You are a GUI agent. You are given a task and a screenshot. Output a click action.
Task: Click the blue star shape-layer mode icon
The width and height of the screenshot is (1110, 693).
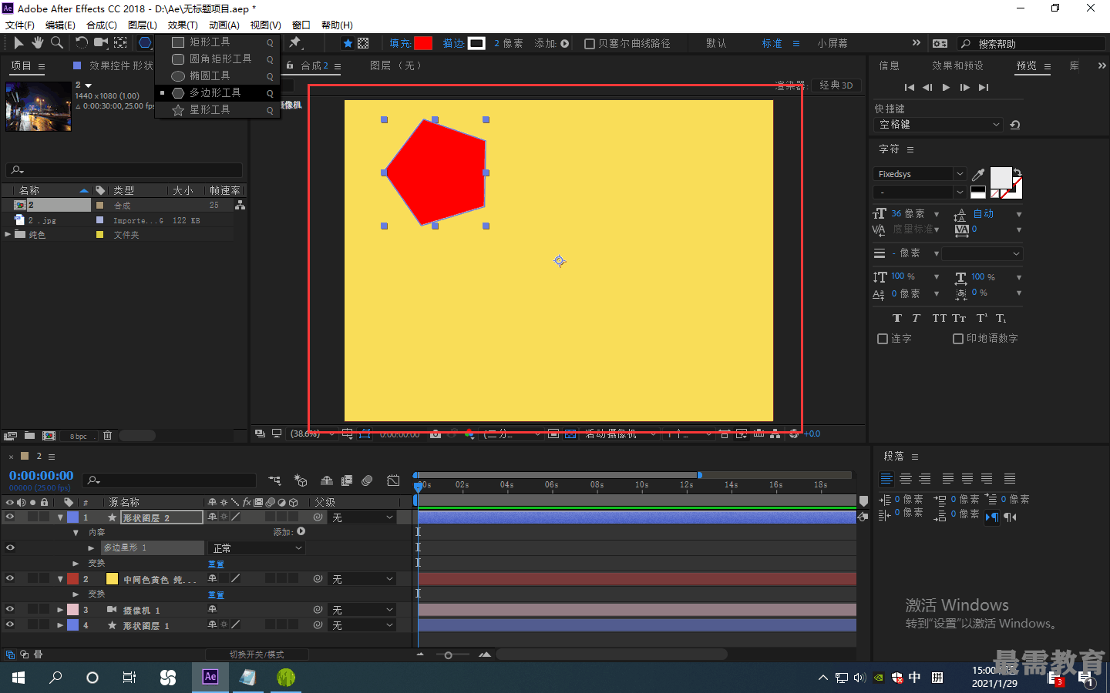(348, 43)
